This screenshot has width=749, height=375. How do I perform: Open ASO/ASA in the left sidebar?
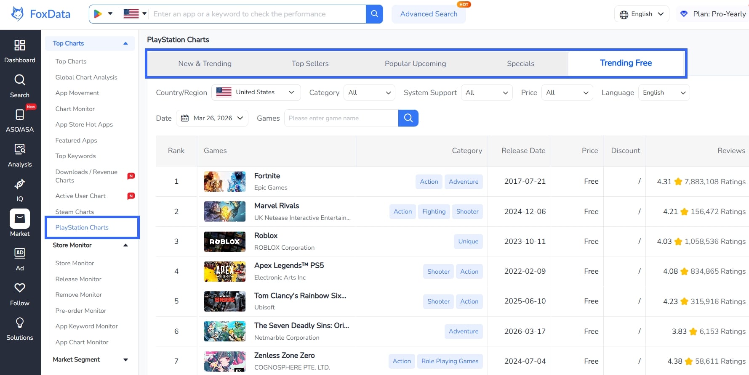(x=20, y=121)
